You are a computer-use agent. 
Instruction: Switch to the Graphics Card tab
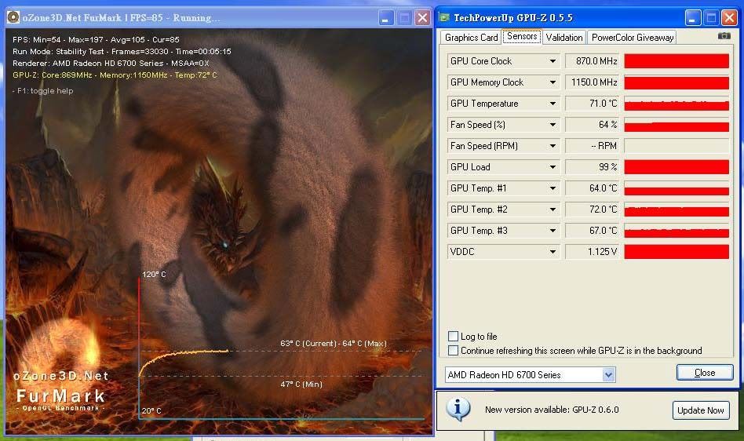tap(471, 38)
